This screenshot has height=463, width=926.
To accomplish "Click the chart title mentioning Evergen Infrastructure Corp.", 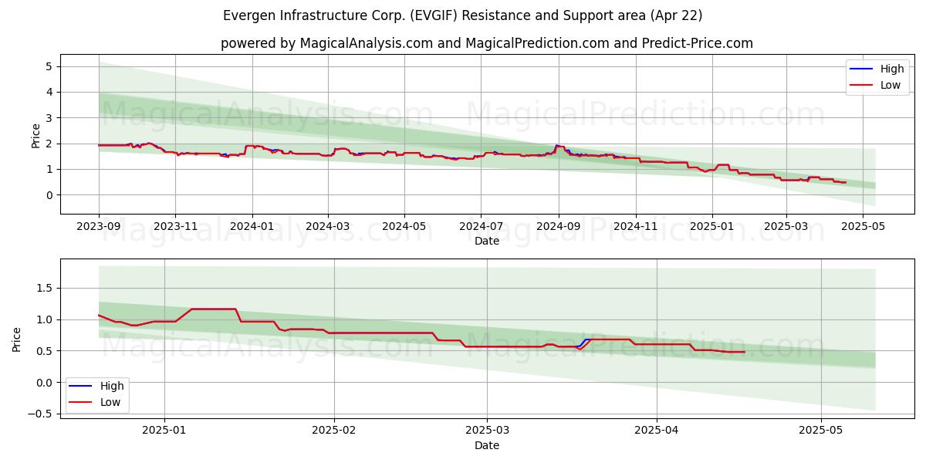I will [x=463, y=15].
